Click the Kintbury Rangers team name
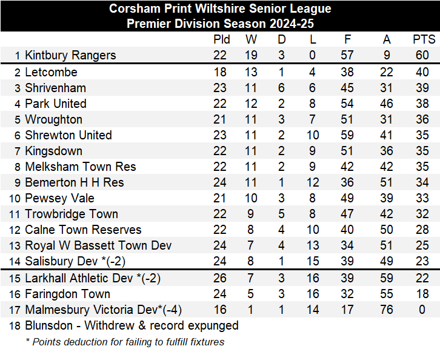440x349 pixels. tap(70, 55)
